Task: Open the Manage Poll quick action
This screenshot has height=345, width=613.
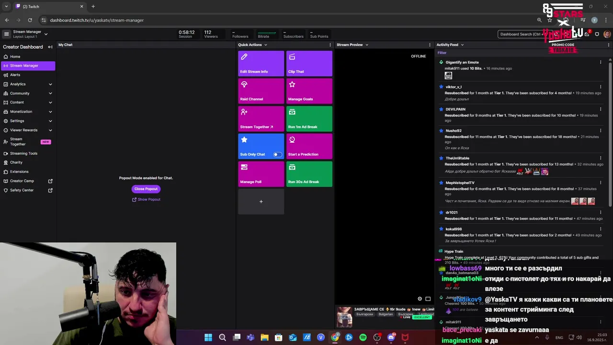Action: pyautogui.click(x=261, y=174)
